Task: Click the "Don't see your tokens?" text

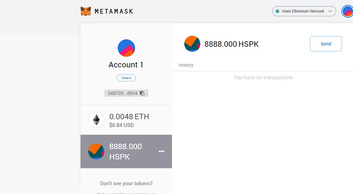Action: [x=126, y=183]
